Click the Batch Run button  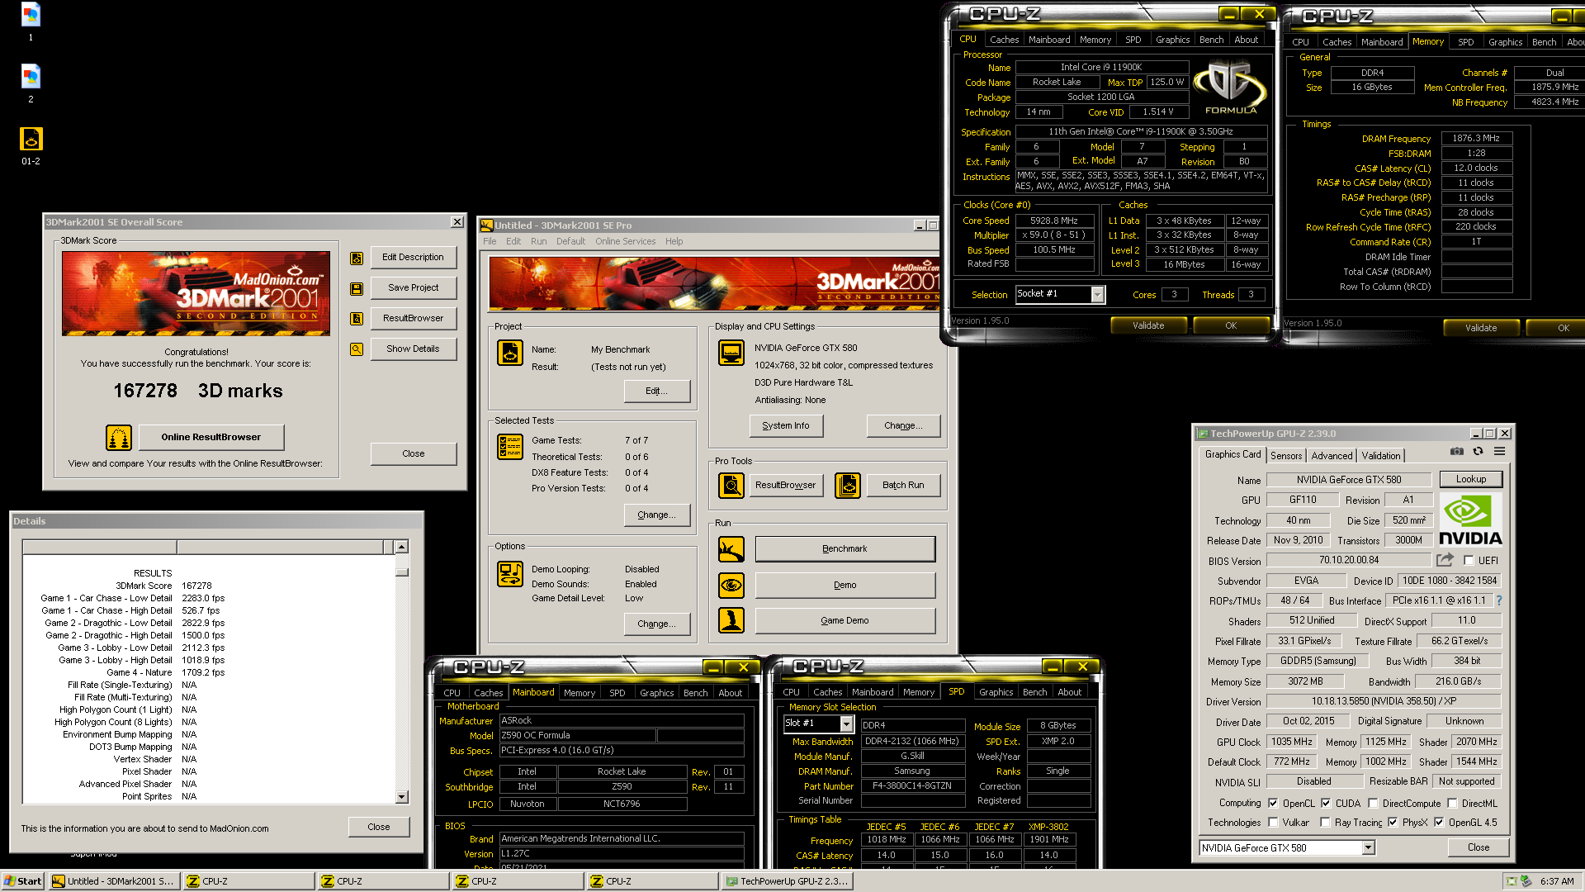pyautogui.click(x=903, y=486)
